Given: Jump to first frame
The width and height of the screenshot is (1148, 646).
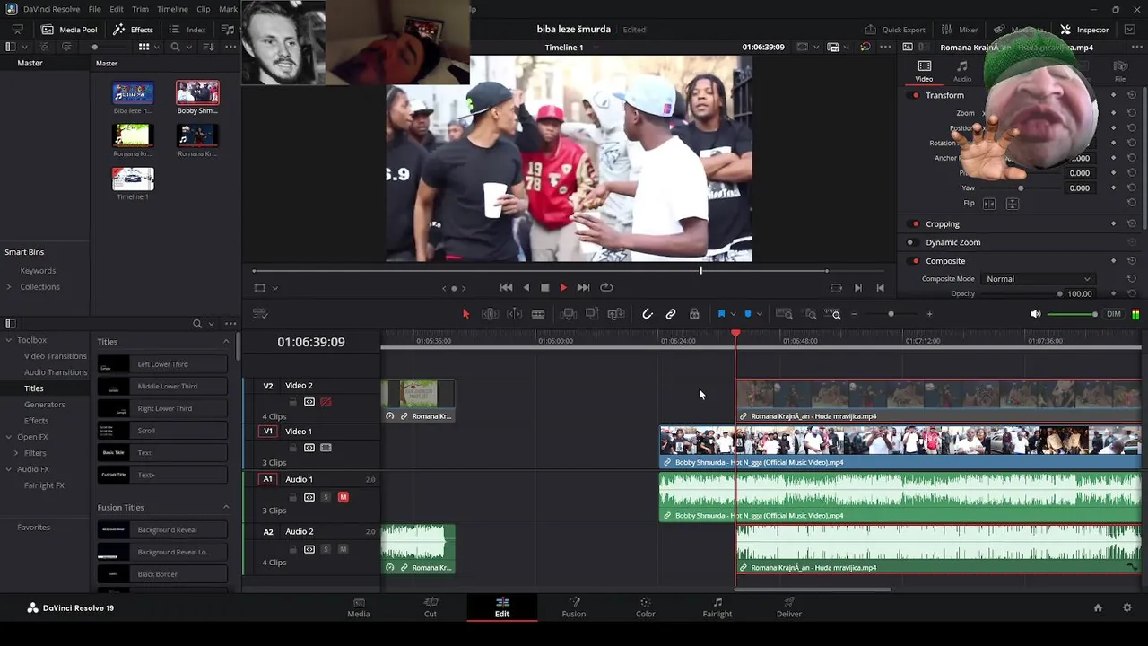Looking at the screenshot, I should (x=506, y=287).
